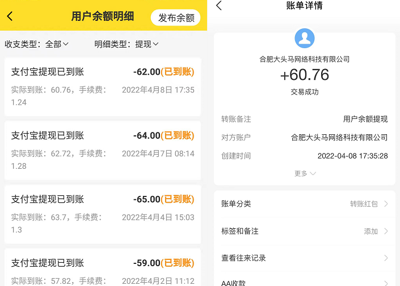Tap the 发布余额 button

(175, 18)
